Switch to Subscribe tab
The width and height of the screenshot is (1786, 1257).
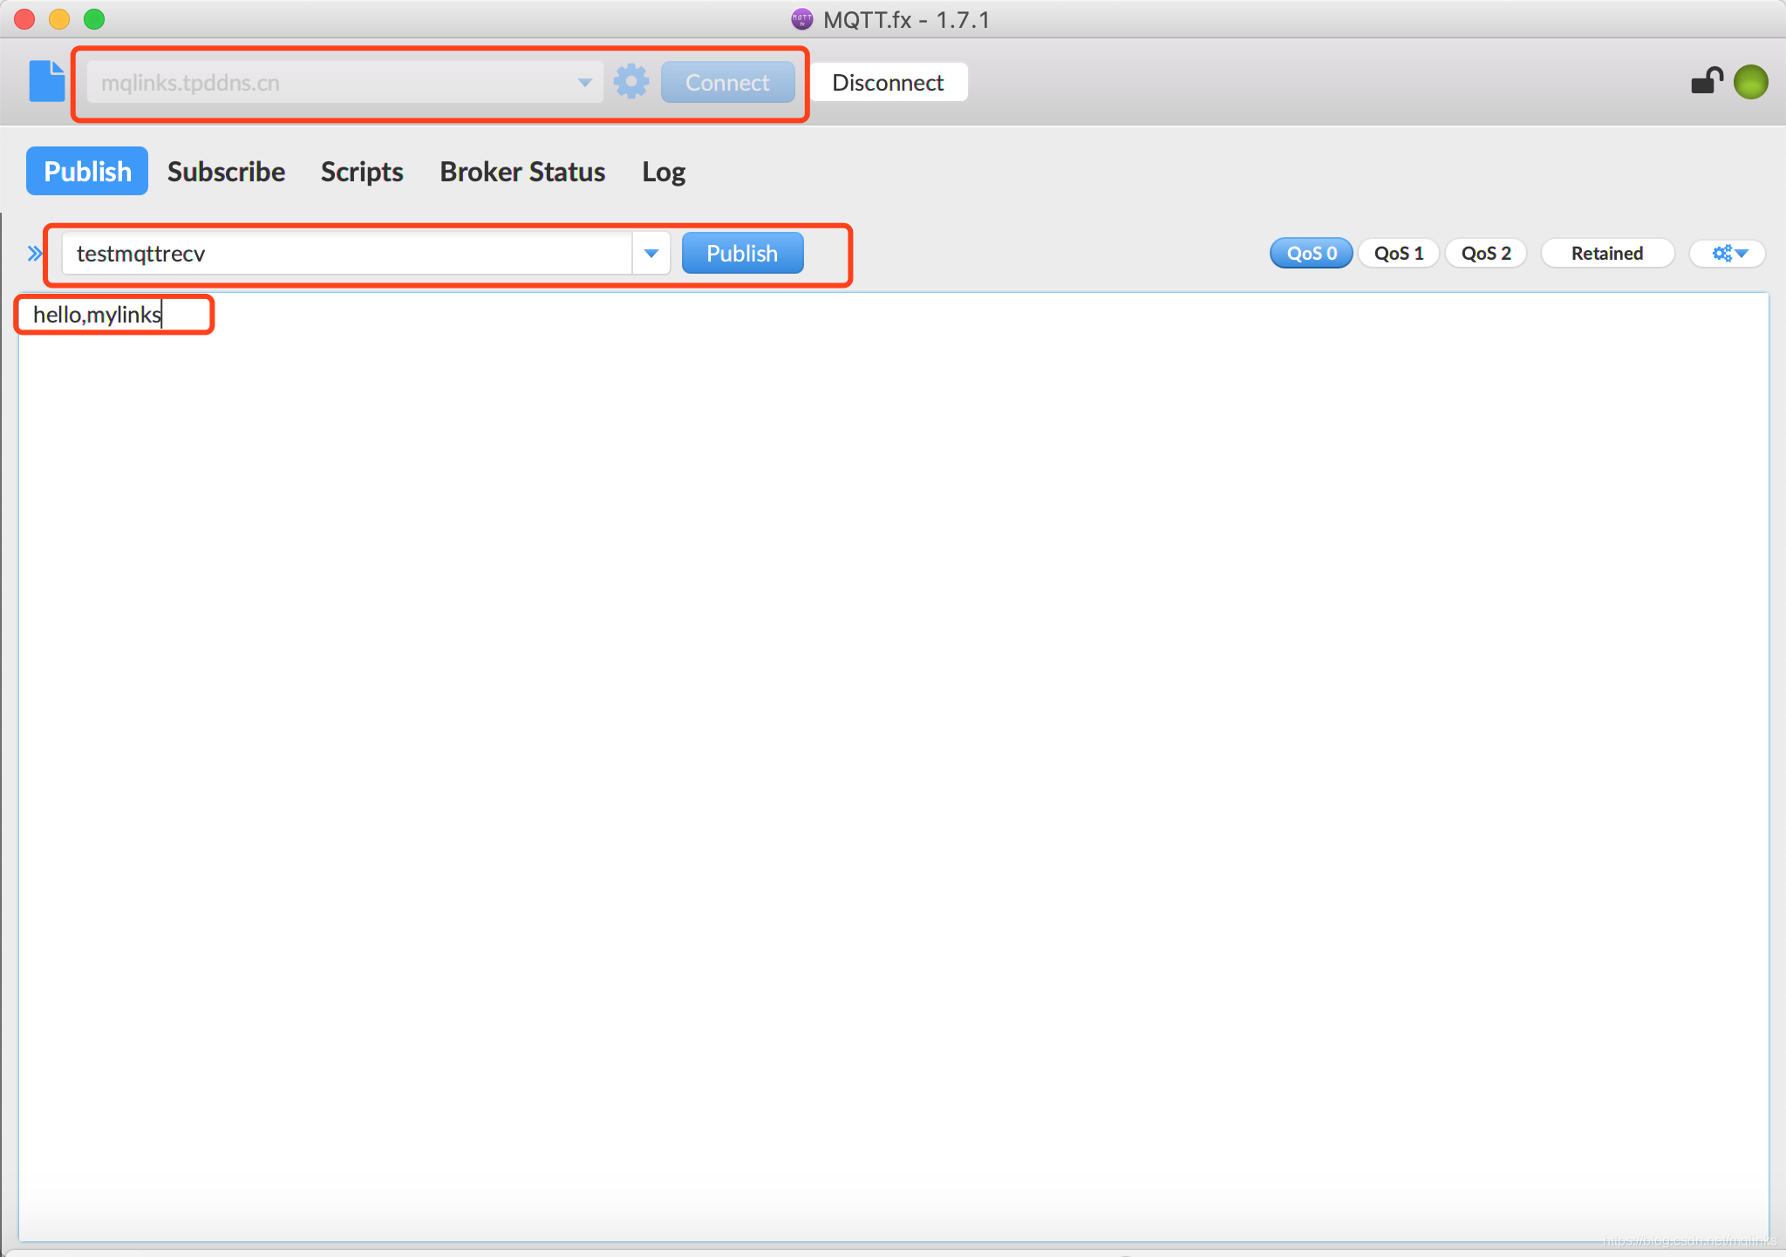(x=226, y=170)
